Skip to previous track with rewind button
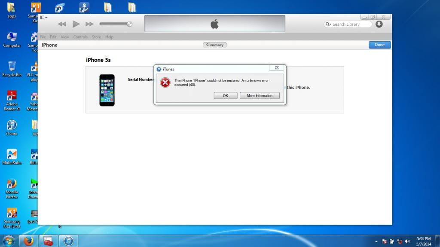 click(x=62, y=24)
